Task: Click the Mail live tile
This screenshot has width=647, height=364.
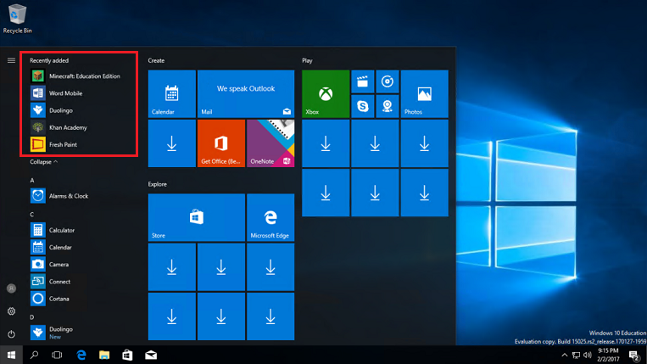Action: click(x=245, y=93)
